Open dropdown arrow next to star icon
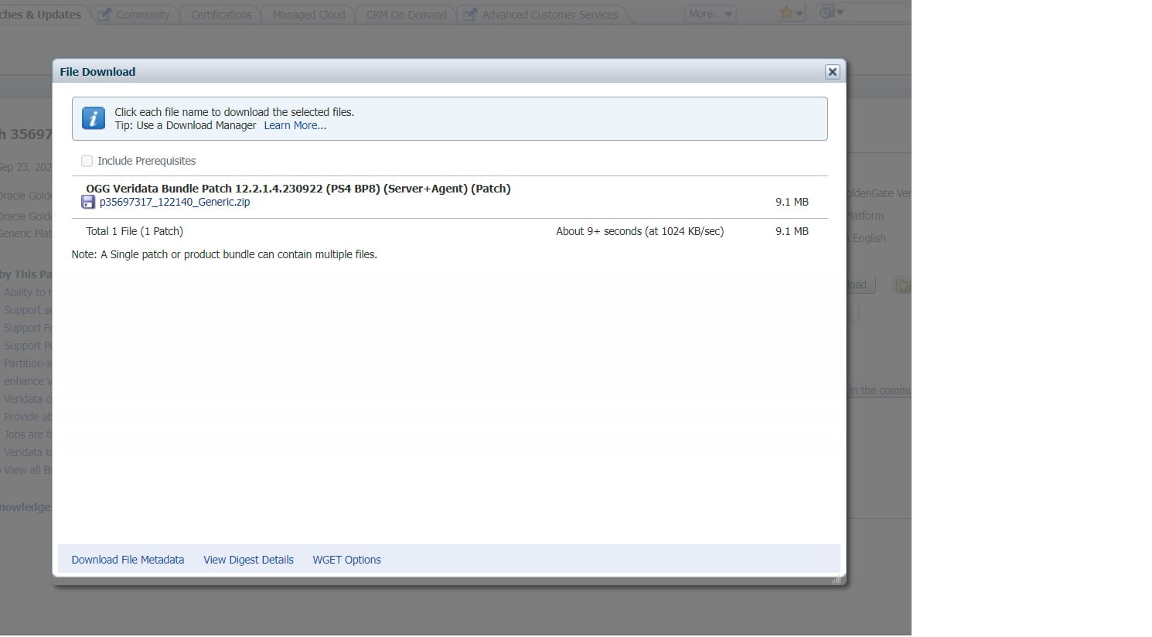 [x=799, y=13]
